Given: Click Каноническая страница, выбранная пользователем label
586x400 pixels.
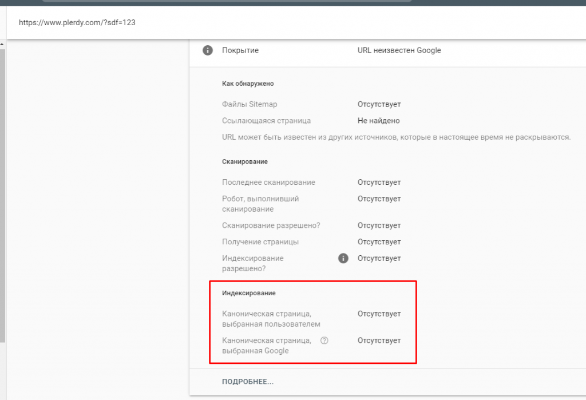Looking at the screenshot, I should pyautogui.click(x=271, y=319).
